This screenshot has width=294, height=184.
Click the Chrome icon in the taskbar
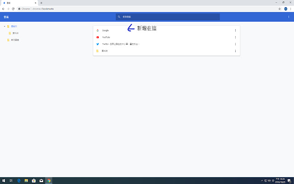(49, 181)
